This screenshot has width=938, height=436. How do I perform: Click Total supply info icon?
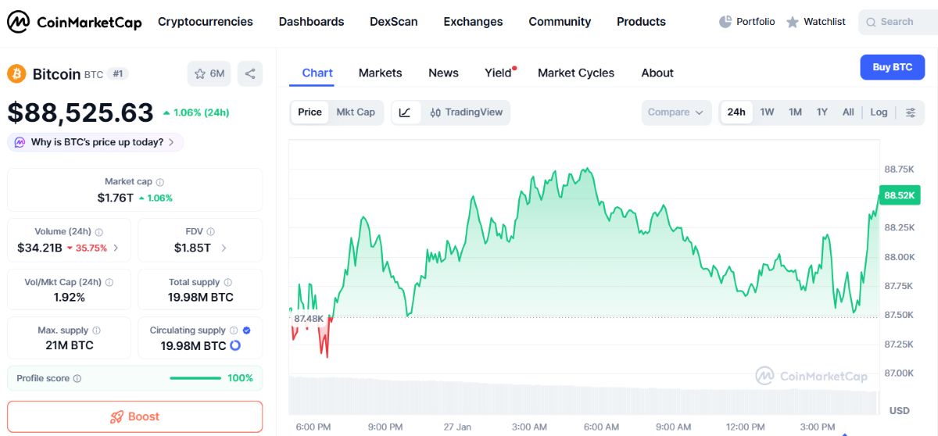coord(227,283)
